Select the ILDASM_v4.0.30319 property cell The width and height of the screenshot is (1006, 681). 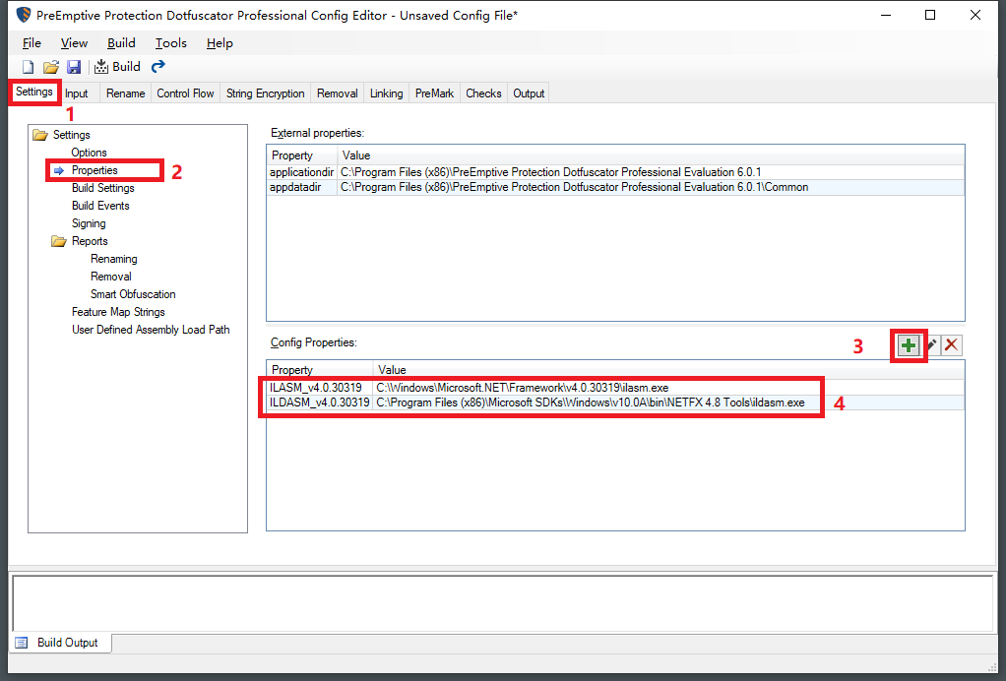(320, 402)
